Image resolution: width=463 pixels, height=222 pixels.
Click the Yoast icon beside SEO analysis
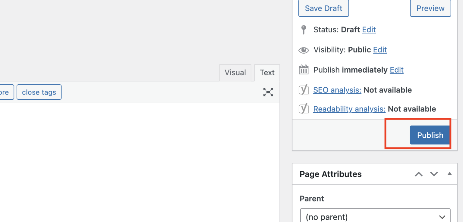tap(304, 90)
